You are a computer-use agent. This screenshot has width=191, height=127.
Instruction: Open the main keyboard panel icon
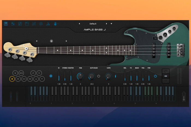coord(6,24)
